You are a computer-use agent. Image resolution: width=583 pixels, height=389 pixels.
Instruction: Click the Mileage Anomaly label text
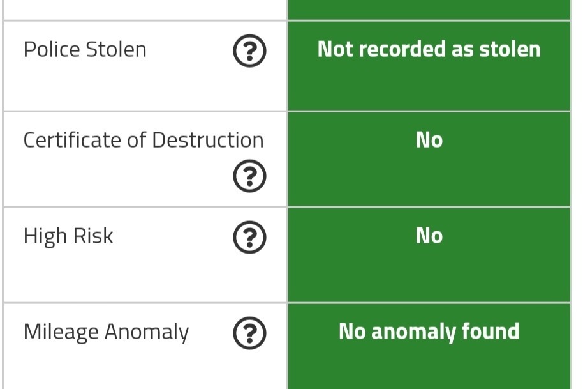coord(106,332)
